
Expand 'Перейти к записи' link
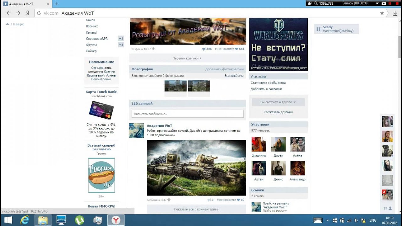tap(187, 58)
